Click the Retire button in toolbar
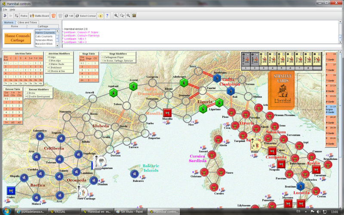The height and width of the screenshot is (215, 344). pyautogui.click(x=24, y=16)
